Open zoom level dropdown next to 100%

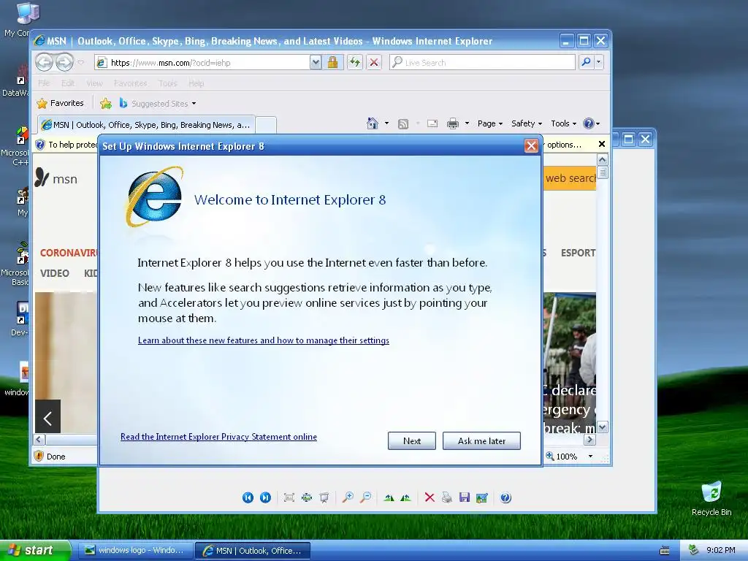(x=590, y=457)
